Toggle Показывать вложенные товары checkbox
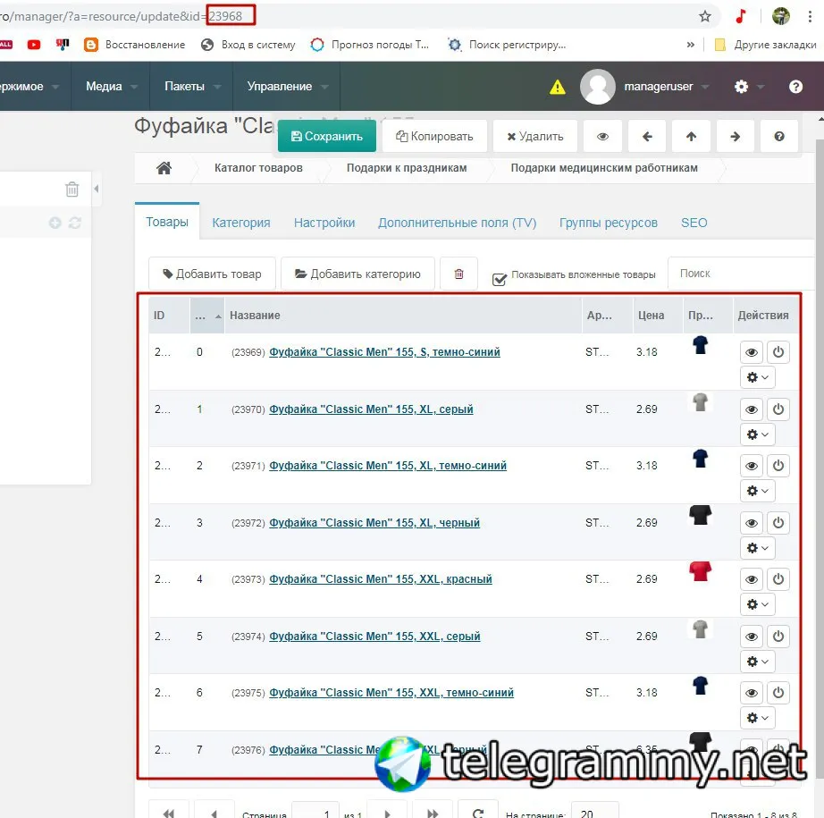 click(x=500, y=279)
